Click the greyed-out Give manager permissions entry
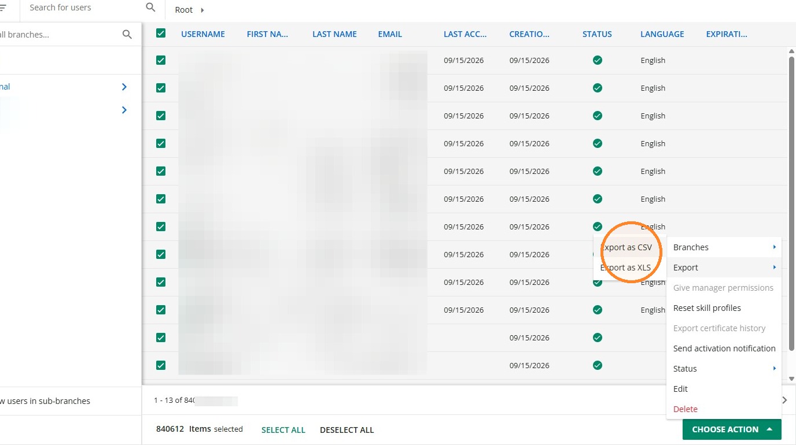 (x=723, y=288)
